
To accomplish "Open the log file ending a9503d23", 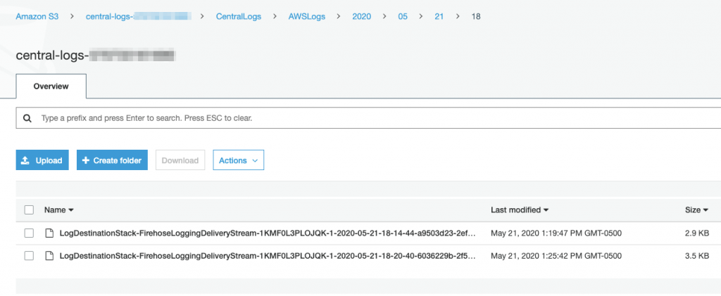I will 268,233.
